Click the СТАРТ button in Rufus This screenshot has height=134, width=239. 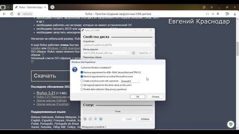(128, 119)
